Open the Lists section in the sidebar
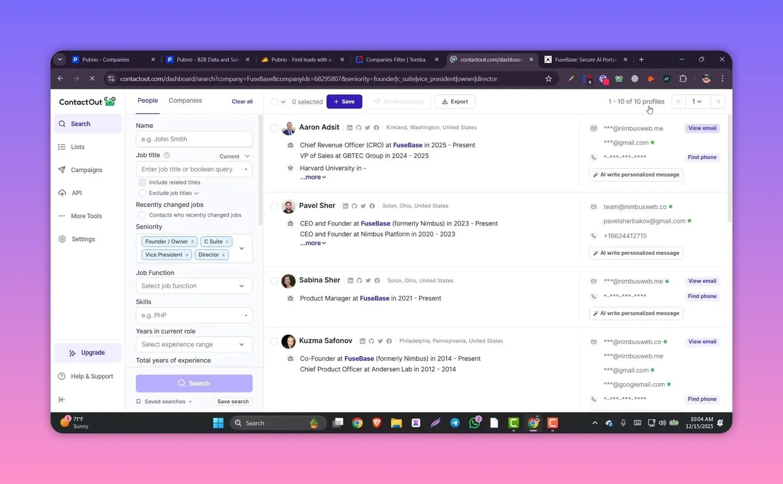The width and height of the screenshot is (783, 484). [77, 147]
